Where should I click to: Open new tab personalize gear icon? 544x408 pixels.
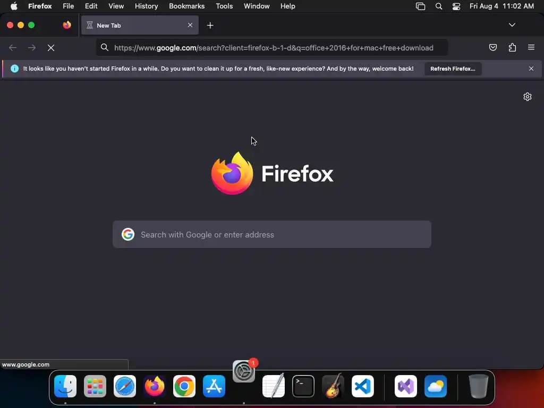pos(528,97)
